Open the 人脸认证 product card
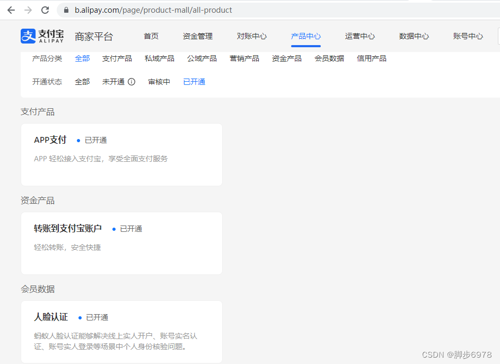Viewport: 500px width, 364px height. click(x=121, y=332)
